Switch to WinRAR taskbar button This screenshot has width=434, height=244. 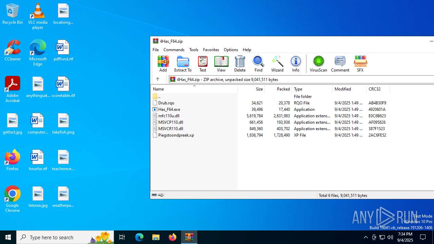pos(189,237)
